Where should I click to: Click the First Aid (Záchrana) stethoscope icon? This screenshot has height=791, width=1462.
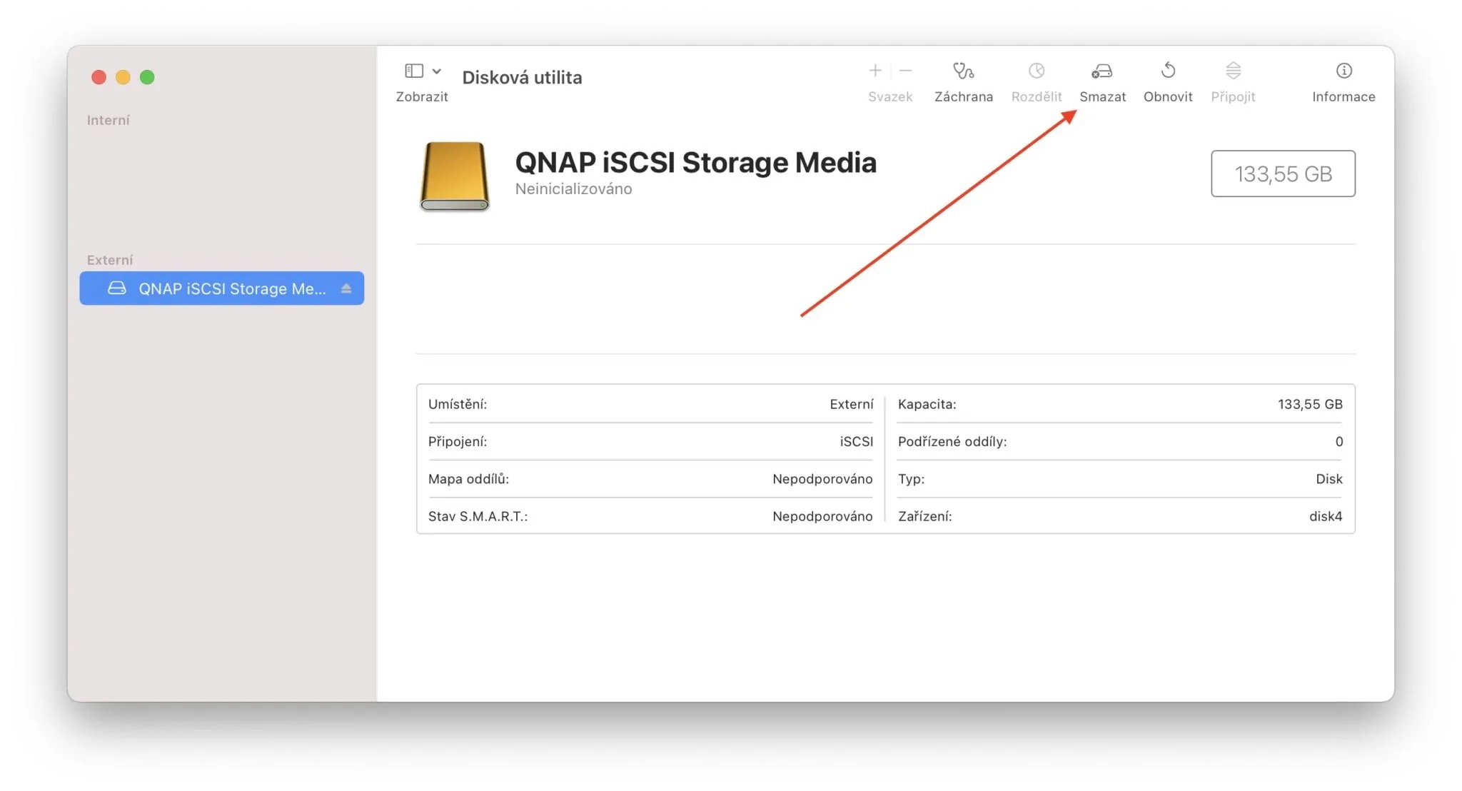[x=963, y=71]
